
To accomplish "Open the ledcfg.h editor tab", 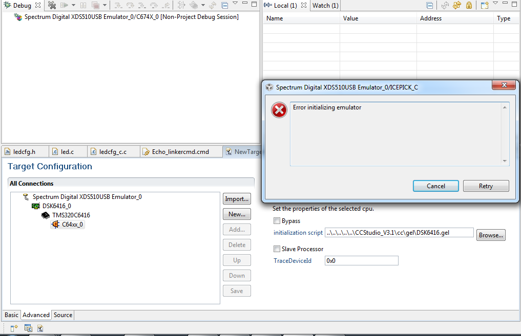I will pyautogui.click(x=24, y=151).
